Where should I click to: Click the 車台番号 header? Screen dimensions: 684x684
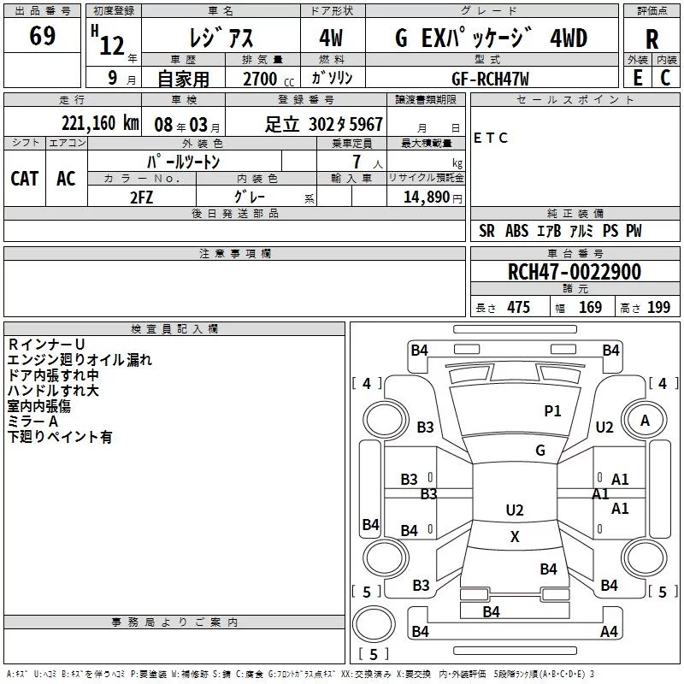[575, 253]
